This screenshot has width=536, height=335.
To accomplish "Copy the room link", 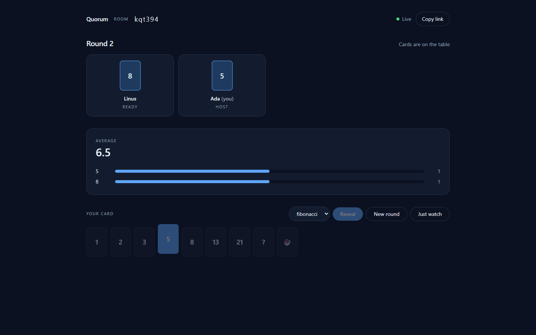I will pos(433,19).
